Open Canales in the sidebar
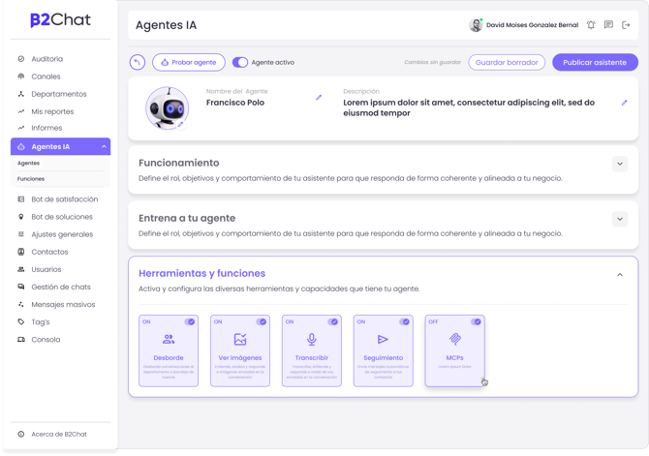Viewport: 649px width, 456px height. pos(46,76)
